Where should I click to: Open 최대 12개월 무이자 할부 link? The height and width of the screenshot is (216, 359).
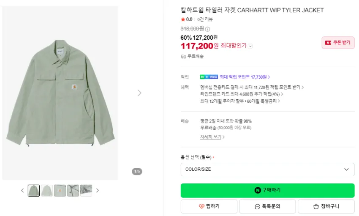[240, 101]
